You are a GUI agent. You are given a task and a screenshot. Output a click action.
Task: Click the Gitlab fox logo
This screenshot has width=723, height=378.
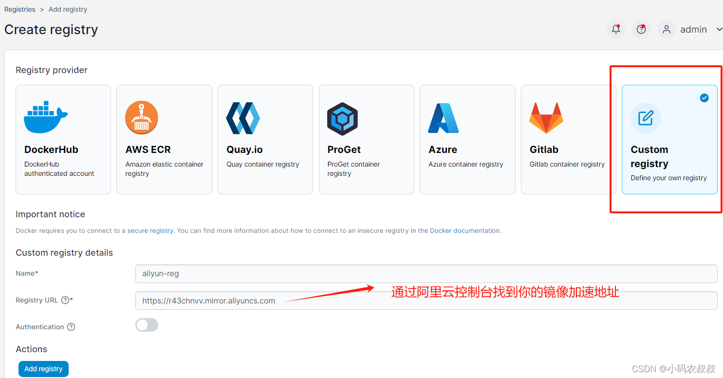pos(546,118)
